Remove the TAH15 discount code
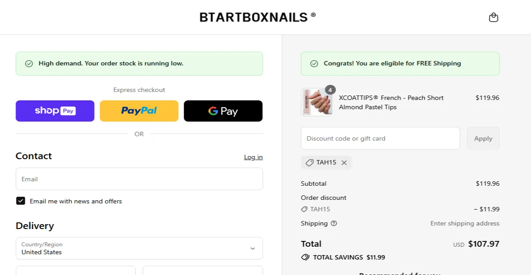The image size is (531, 275). coord(344,162)
